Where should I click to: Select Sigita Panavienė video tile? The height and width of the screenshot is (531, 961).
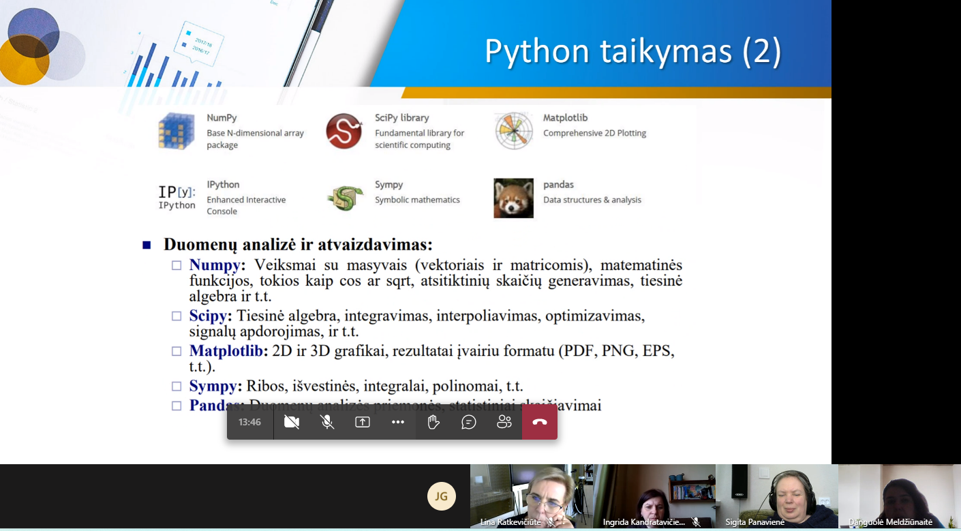pos(777,496)
